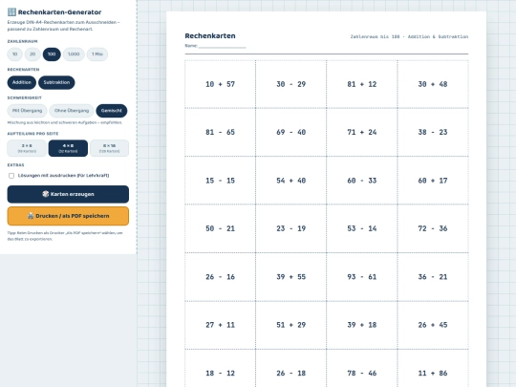
Task: Click the card 11 + 86
Action: tap(433, 368)
